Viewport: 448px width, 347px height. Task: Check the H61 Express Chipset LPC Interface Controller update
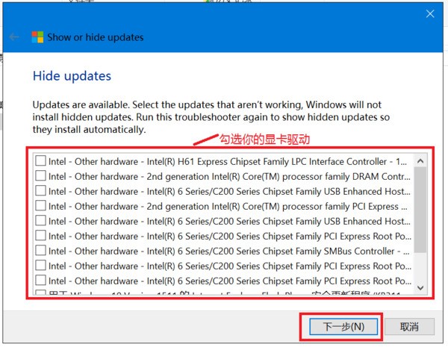coord(40,160)
